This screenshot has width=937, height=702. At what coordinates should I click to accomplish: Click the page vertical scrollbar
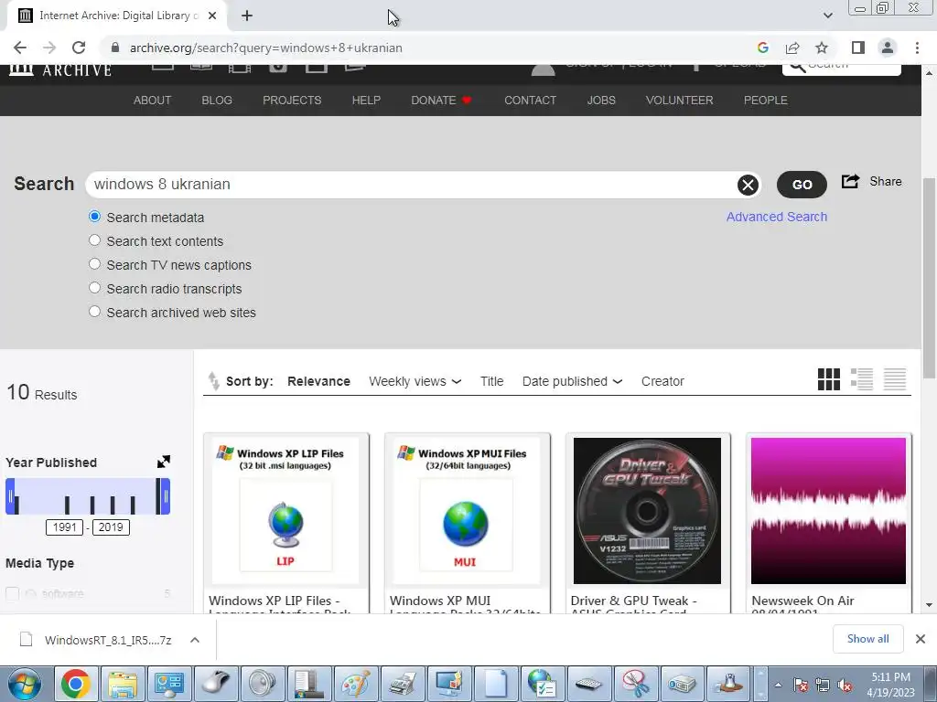929,278
